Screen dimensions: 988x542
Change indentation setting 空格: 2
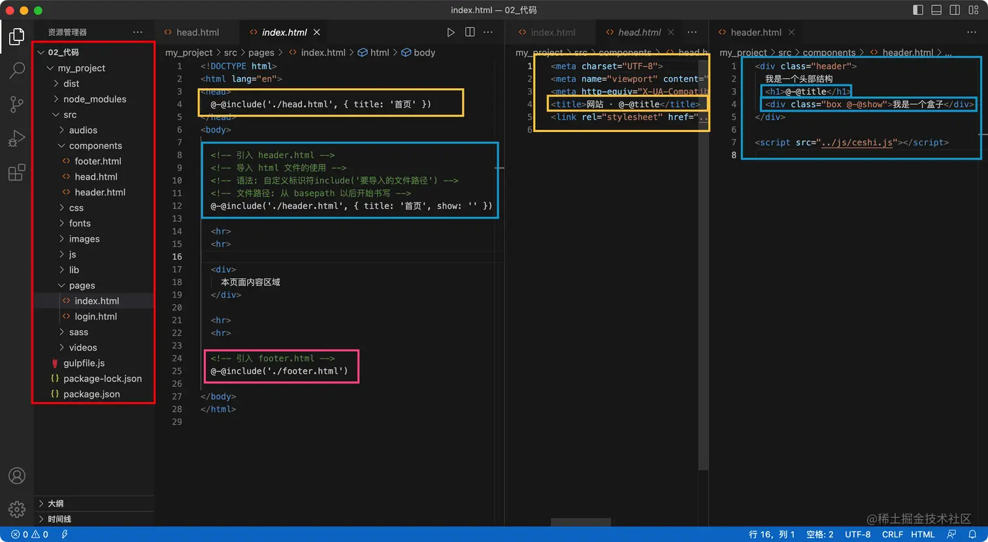coord(820,534)
